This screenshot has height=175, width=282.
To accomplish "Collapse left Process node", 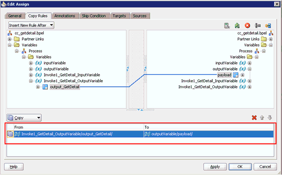I will [x=17, y=51].
